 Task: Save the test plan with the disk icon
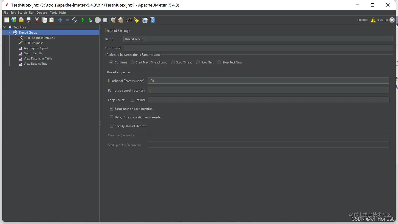28,20
